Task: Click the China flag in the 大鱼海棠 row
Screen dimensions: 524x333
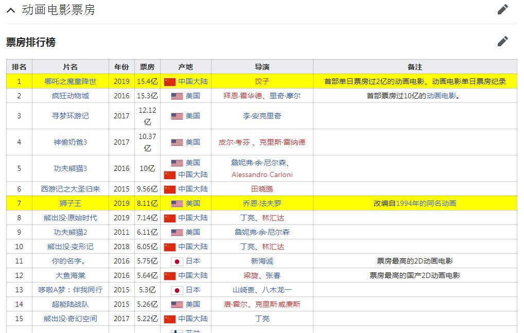Action: click(170, 276)
